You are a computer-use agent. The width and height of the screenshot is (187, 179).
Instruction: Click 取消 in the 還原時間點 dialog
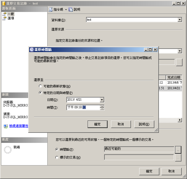121,124
